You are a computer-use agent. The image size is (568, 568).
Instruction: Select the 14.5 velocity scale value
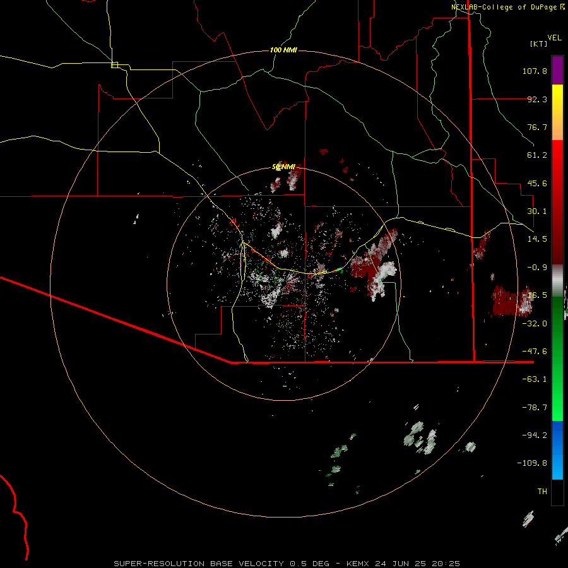pyautogui.click(x=537, y=239)
